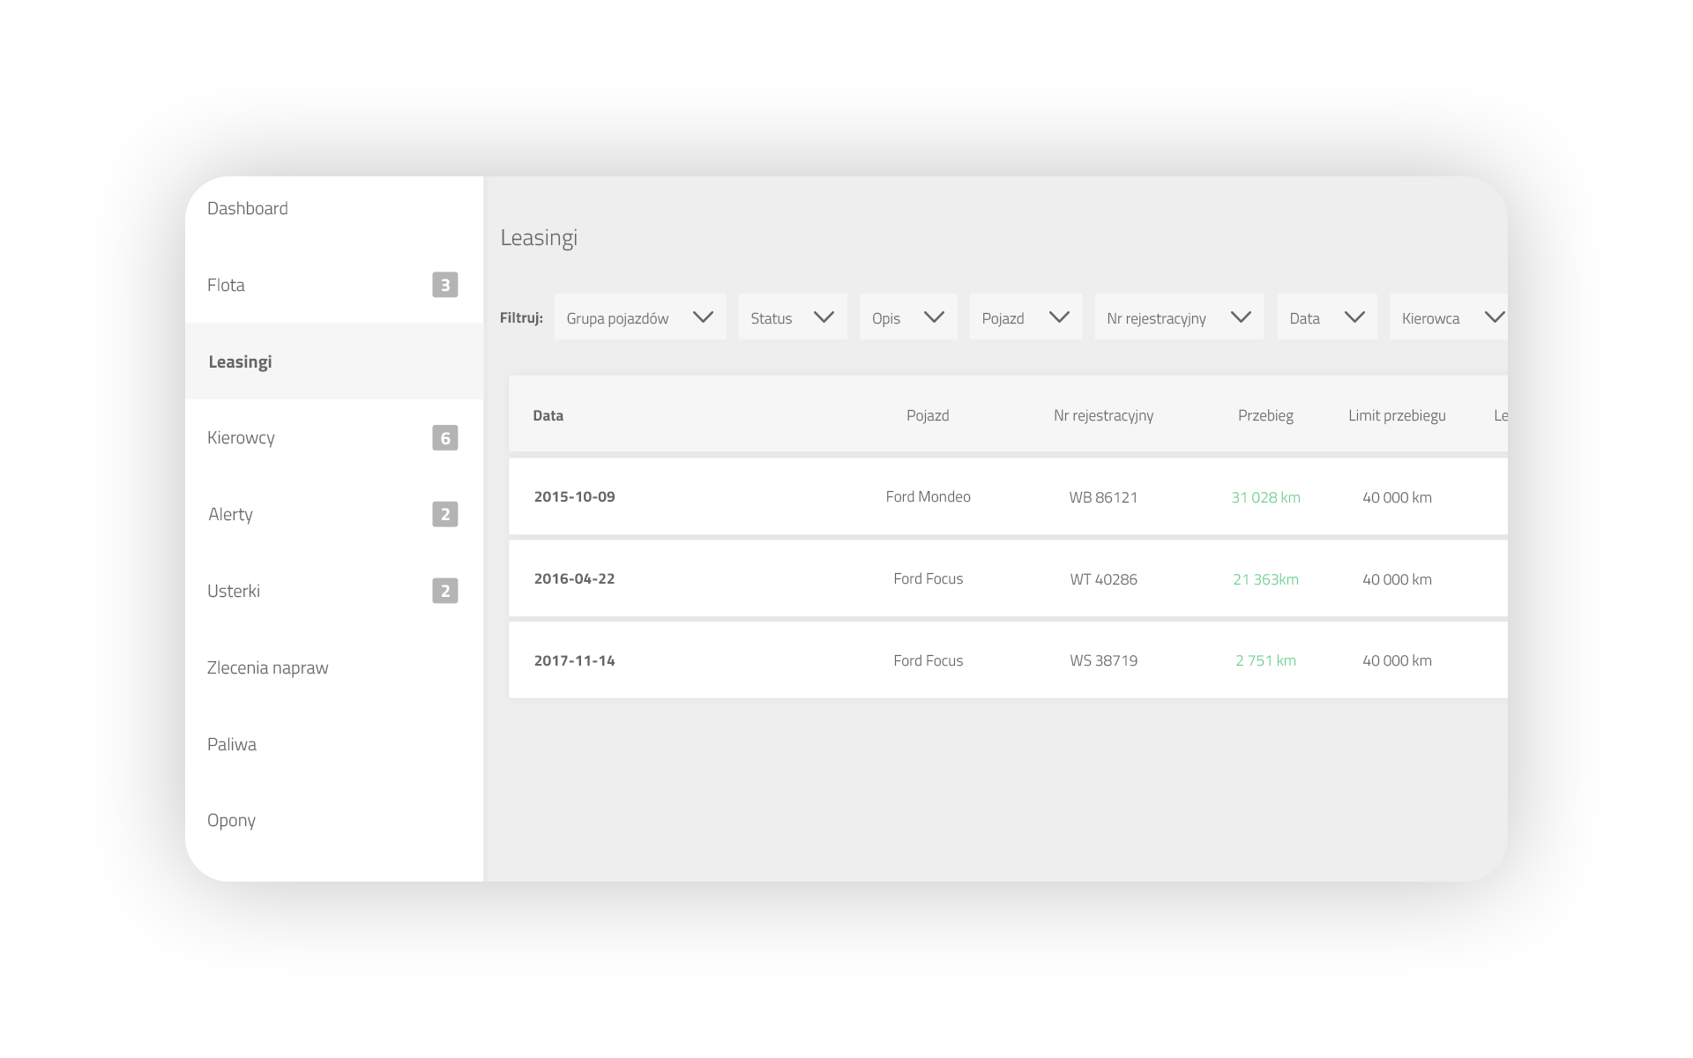Click the Kierowcy badge showing 6
This screenshot has height=1058, width=1693.
coord(444,438)
